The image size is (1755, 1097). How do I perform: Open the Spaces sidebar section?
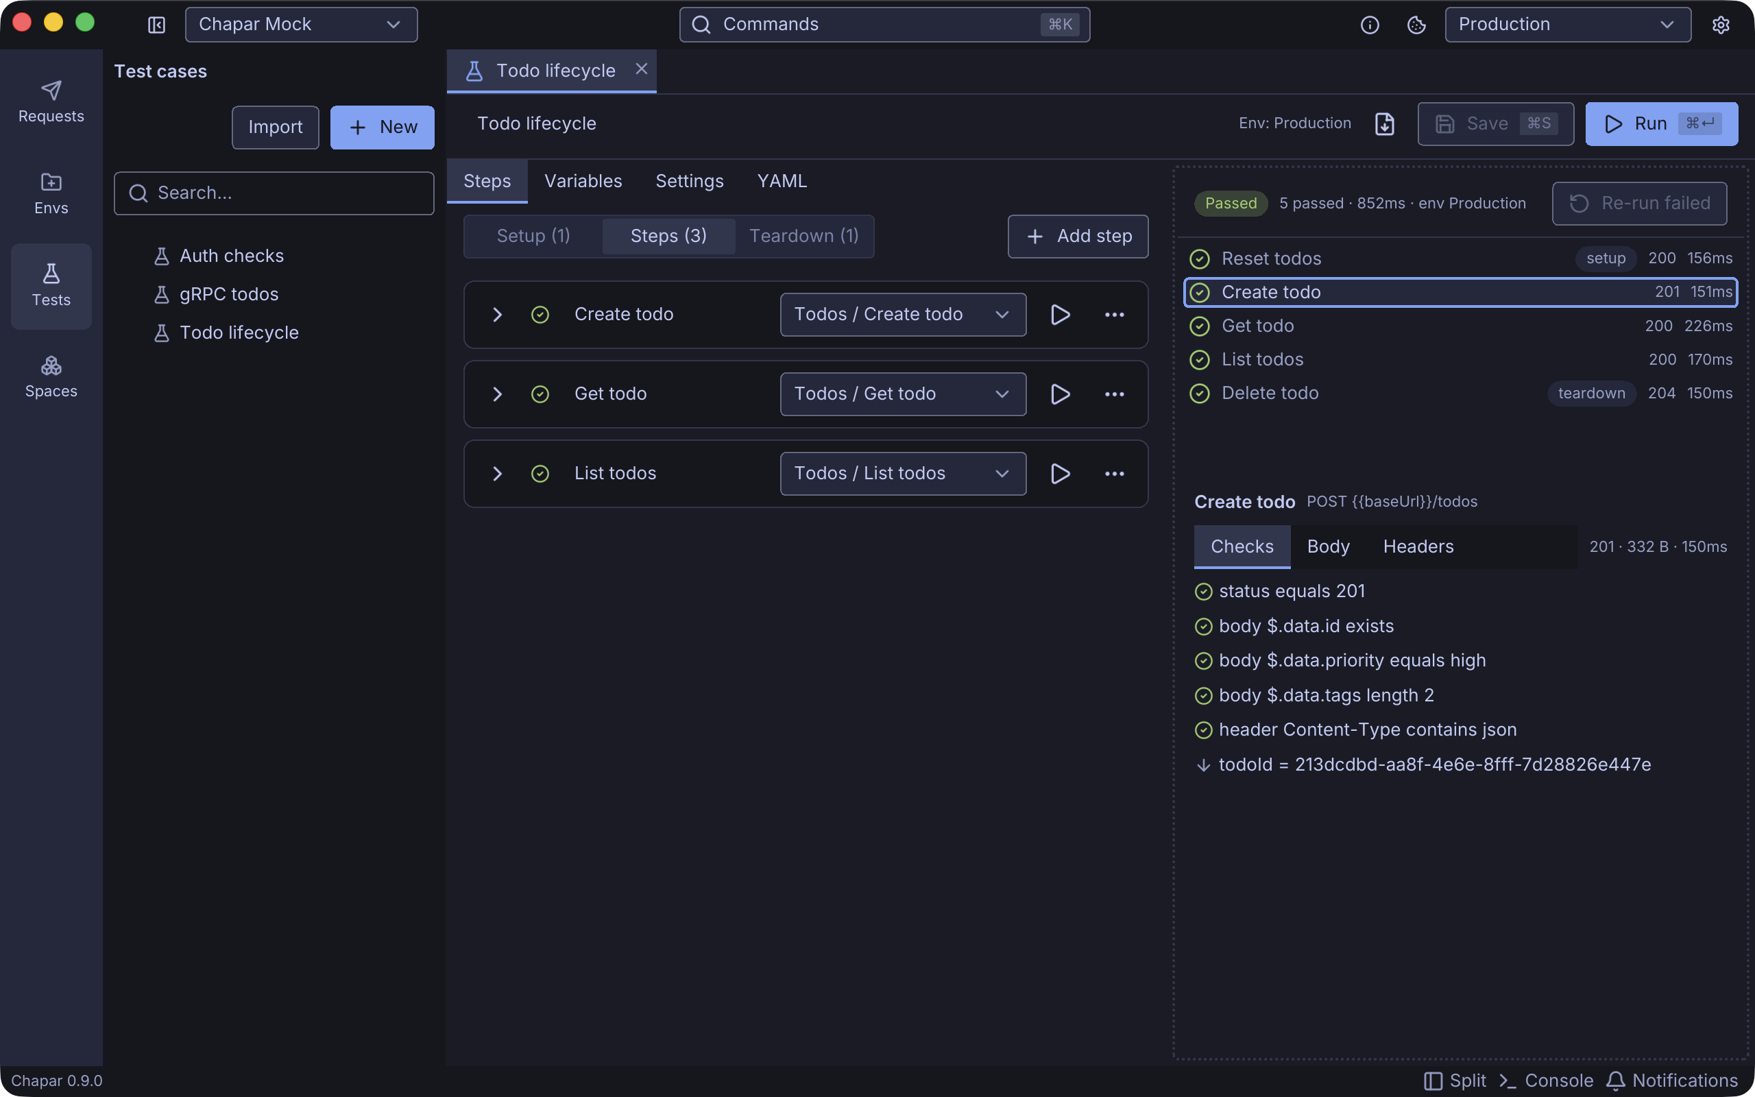coord(51,377)
